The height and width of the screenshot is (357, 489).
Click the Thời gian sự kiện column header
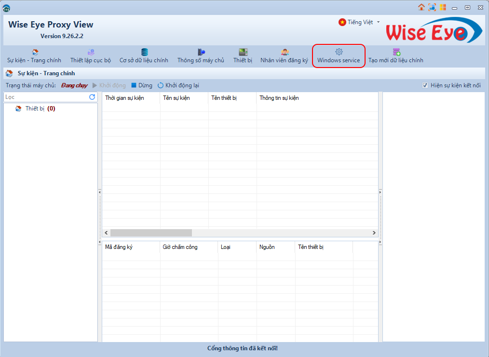[x=124, y=98]
